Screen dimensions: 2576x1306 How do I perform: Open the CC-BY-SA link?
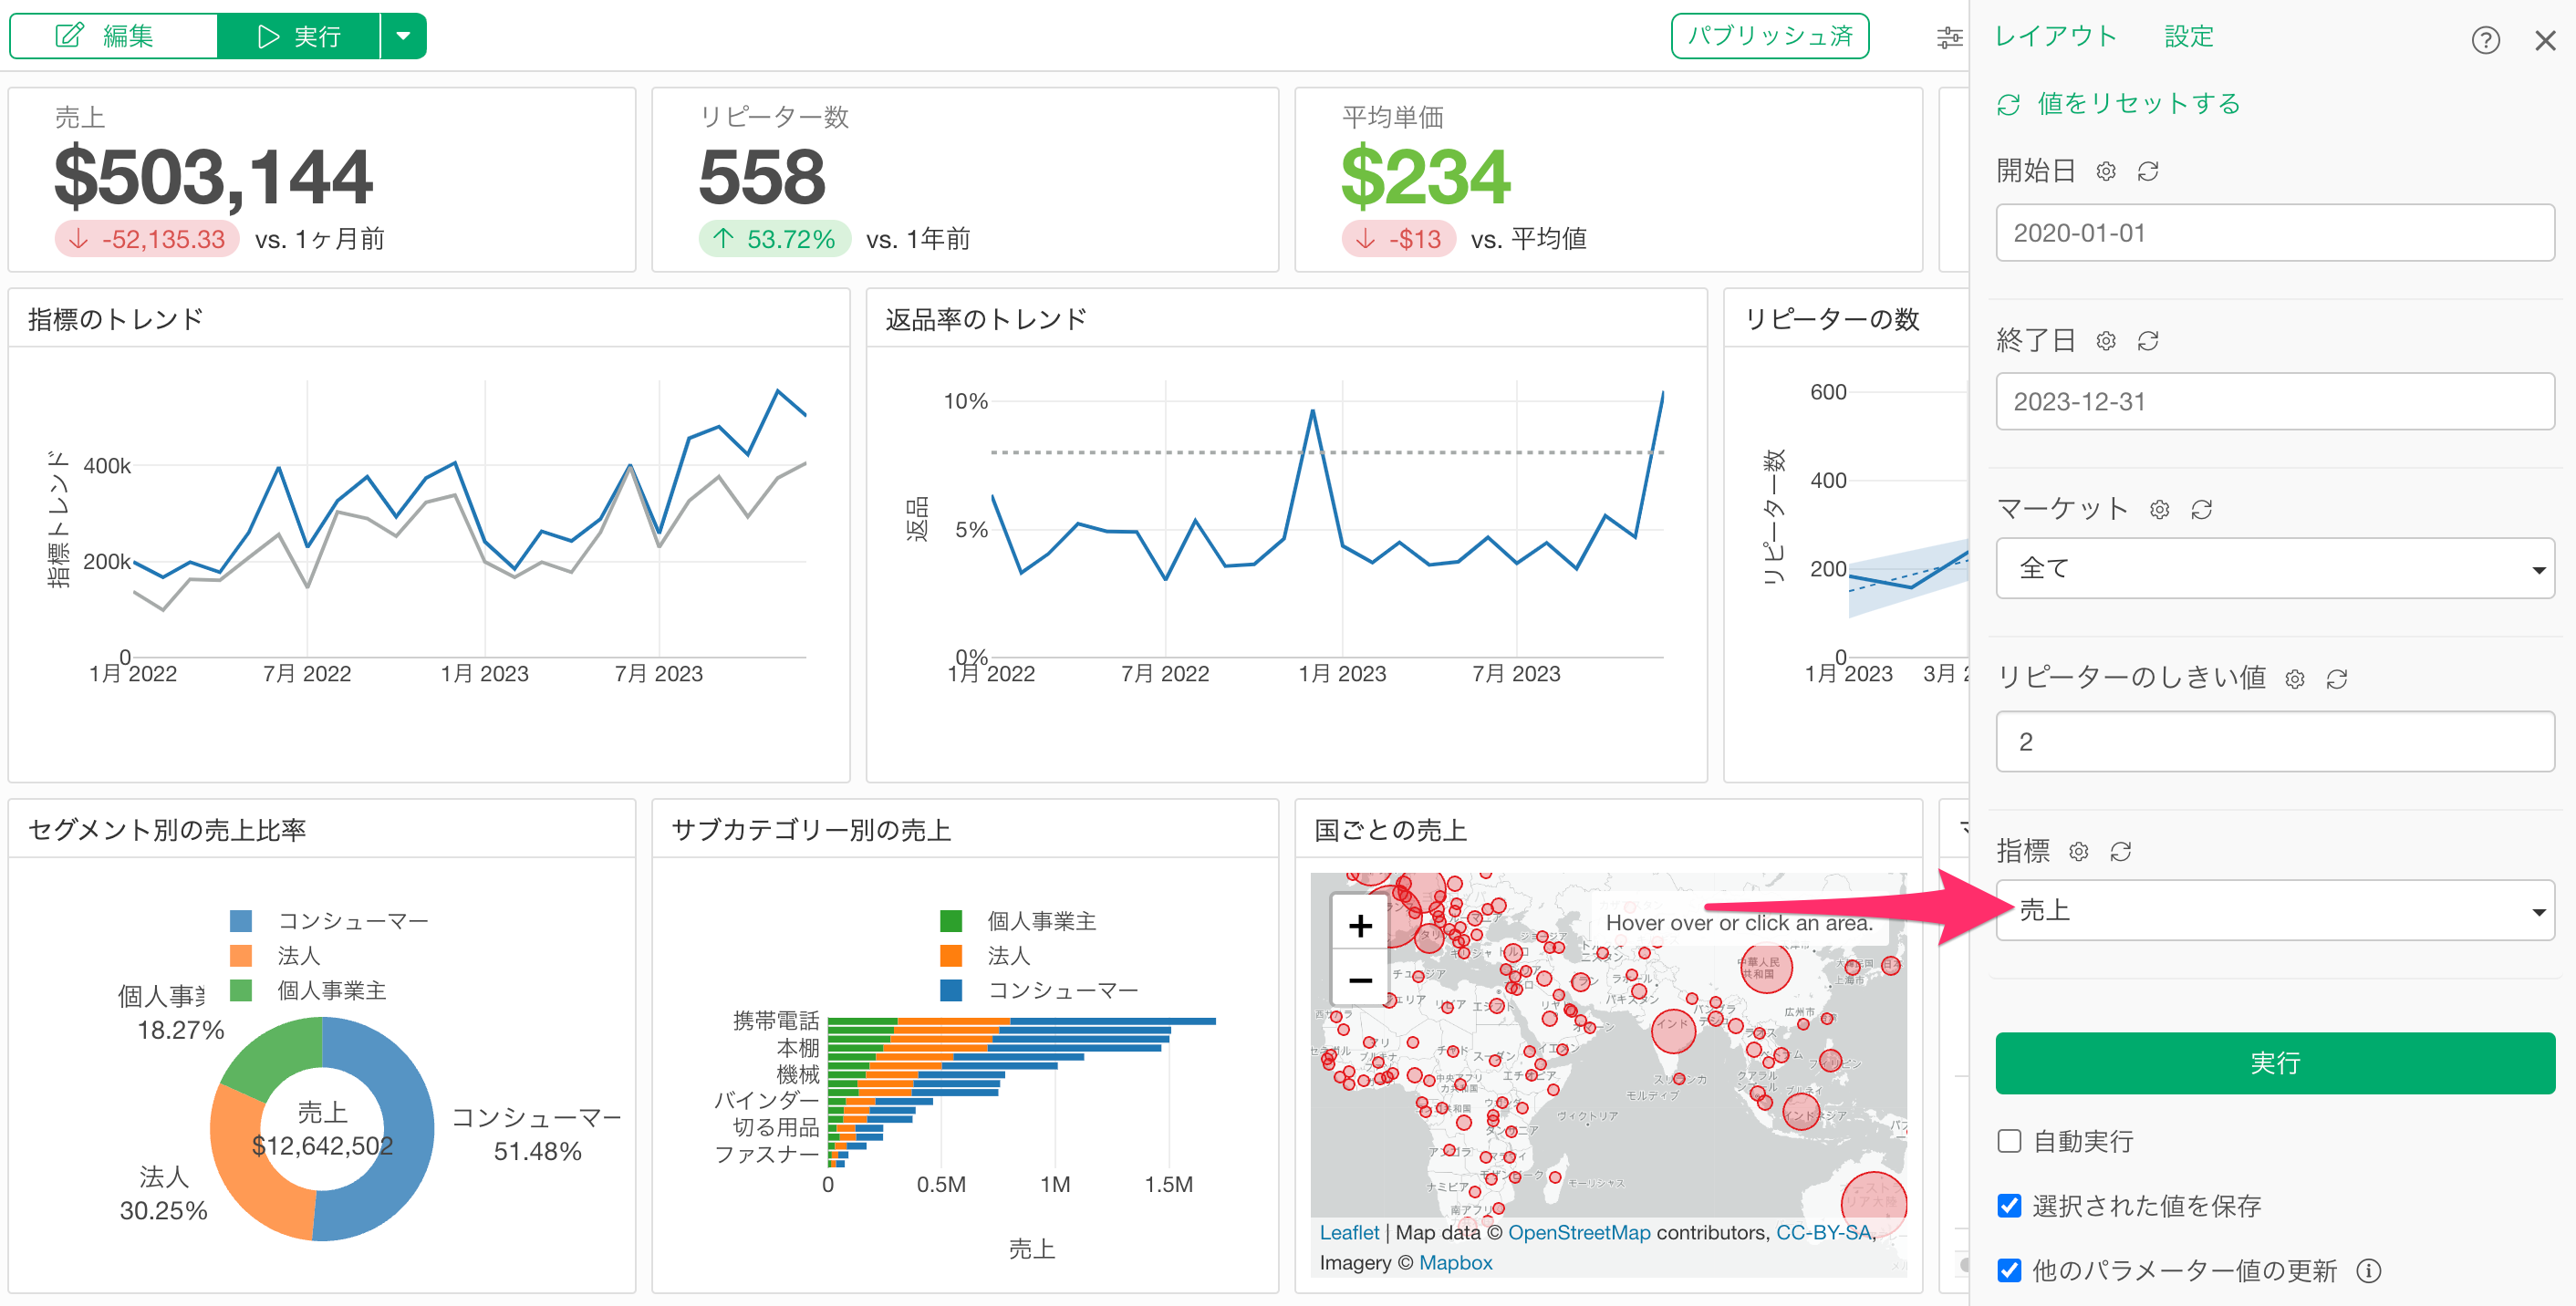(1823, 1233)
